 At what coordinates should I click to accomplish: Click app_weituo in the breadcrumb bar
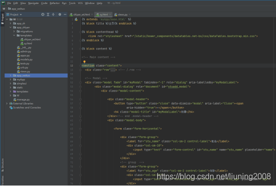[16, 8]
